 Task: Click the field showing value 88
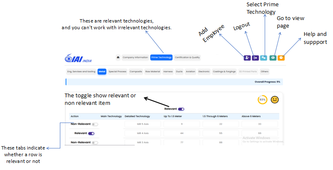pos(221,142)
